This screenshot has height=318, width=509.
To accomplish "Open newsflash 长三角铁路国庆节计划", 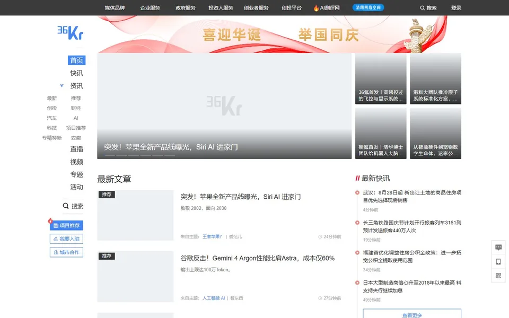I will click(412, 226).
